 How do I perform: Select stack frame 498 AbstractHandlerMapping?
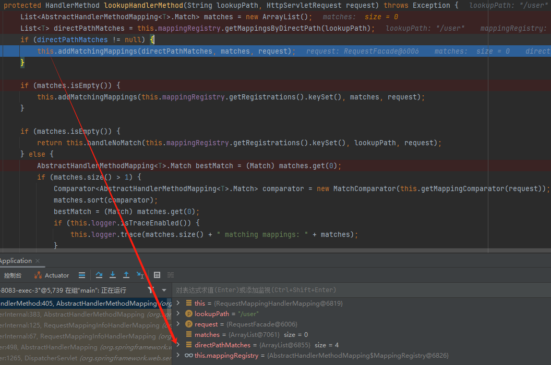coord(85,347)
